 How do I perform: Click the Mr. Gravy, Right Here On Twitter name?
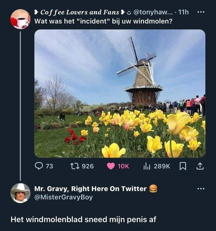[91, 189]
